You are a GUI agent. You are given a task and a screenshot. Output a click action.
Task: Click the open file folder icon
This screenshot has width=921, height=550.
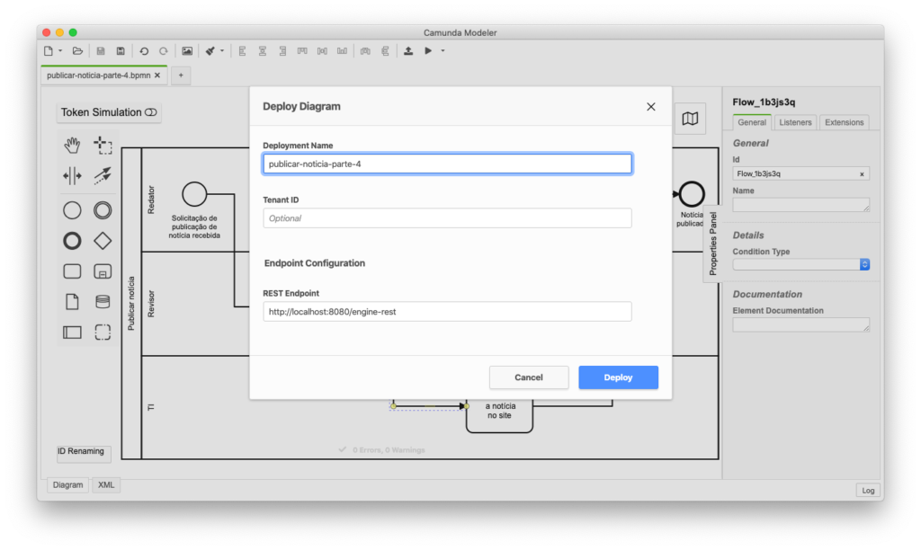(x=77, y=51)
